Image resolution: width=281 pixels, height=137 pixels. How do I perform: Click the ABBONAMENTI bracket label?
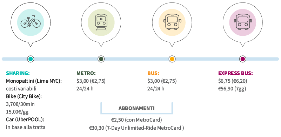(136, 108)
